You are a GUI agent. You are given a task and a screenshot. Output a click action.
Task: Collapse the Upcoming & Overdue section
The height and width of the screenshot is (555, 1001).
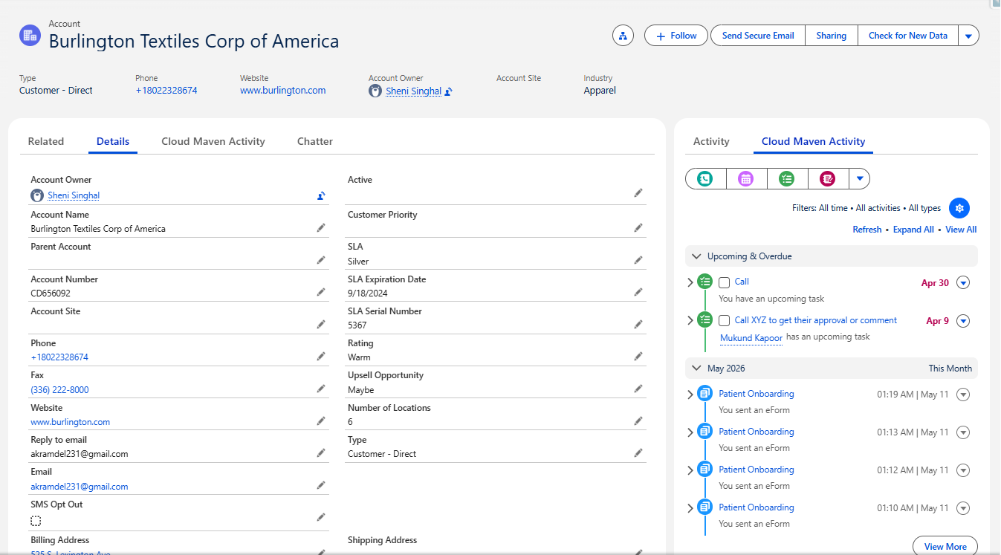[696, 256]
